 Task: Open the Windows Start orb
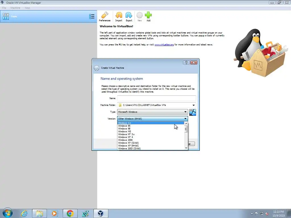(x=8, y=213)
